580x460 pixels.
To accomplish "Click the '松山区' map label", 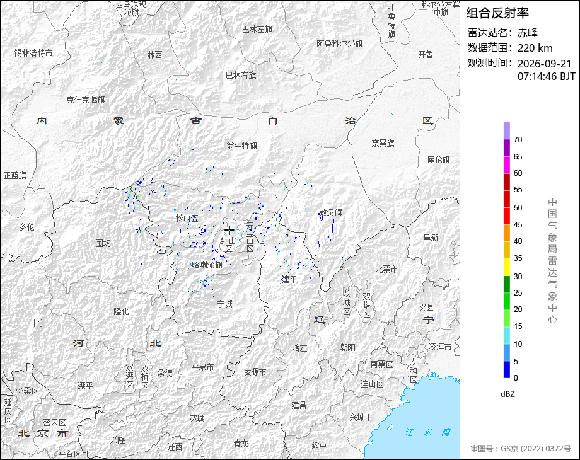I will [x=187, y=218].
